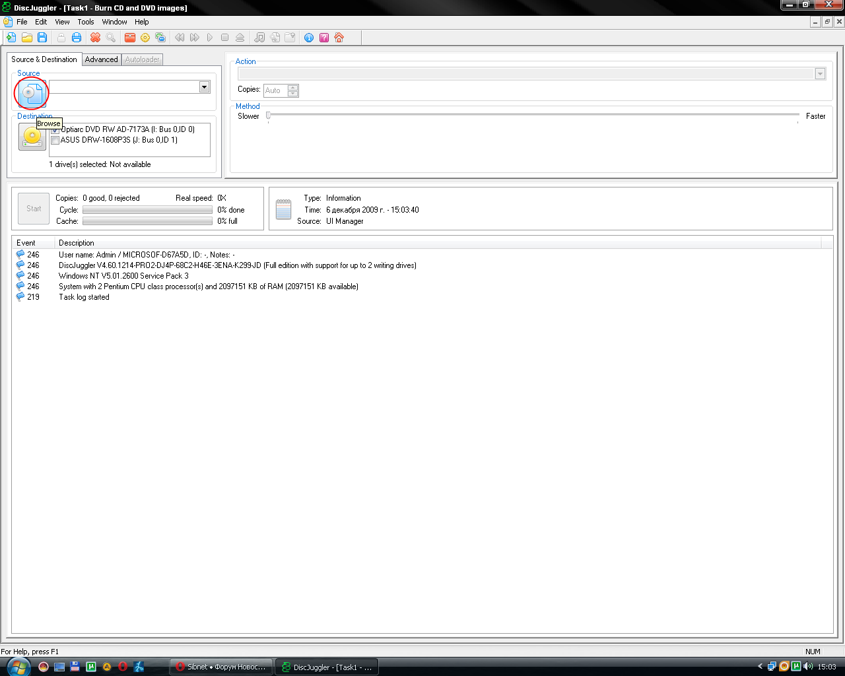Click the fast-forward toolbar button
Viewport: 845px width, 676px height.
[195, 38]
